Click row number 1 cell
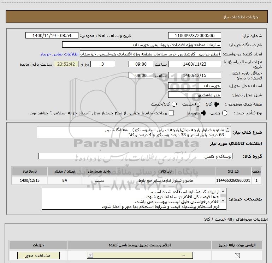 pyautogui.click(x=256, y=180)
